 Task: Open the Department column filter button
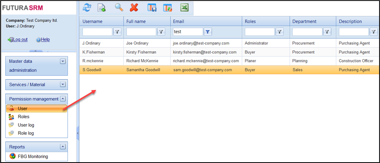click(327, 32)
